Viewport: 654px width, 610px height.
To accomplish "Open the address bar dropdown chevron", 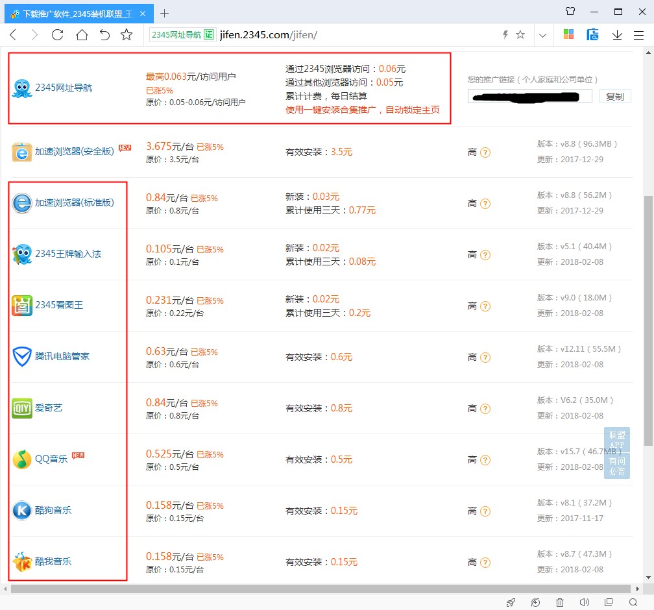I will click(543, 35).
